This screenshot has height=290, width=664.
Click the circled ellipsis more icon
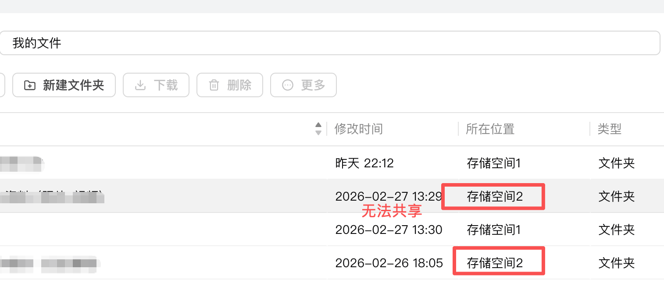288,85
